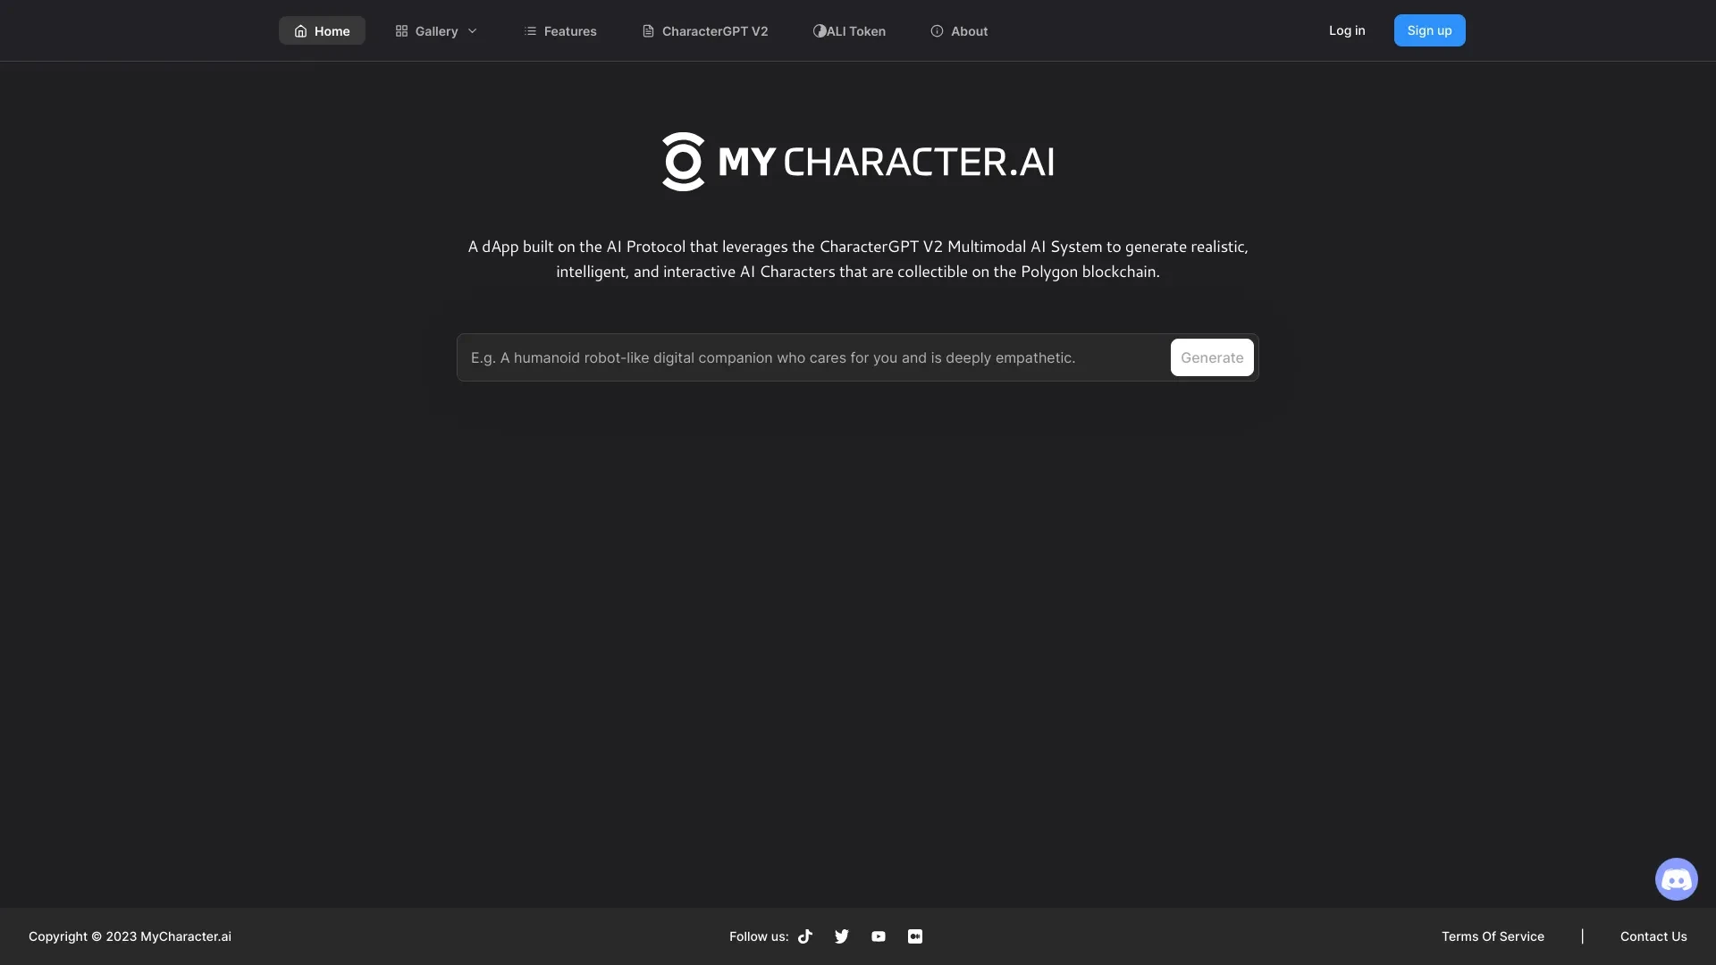Click the Sign up button

coord(1430,29)
